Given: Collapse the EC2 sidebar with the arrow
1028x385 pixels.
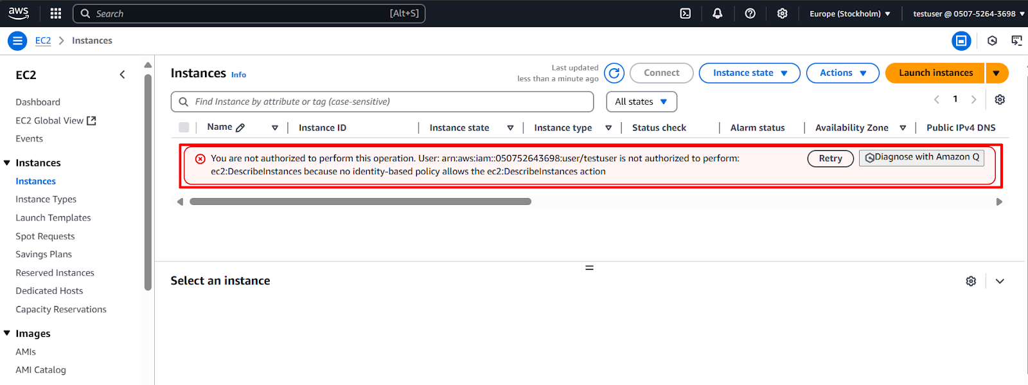Looking at the screenshot, I should click(122, 75).
